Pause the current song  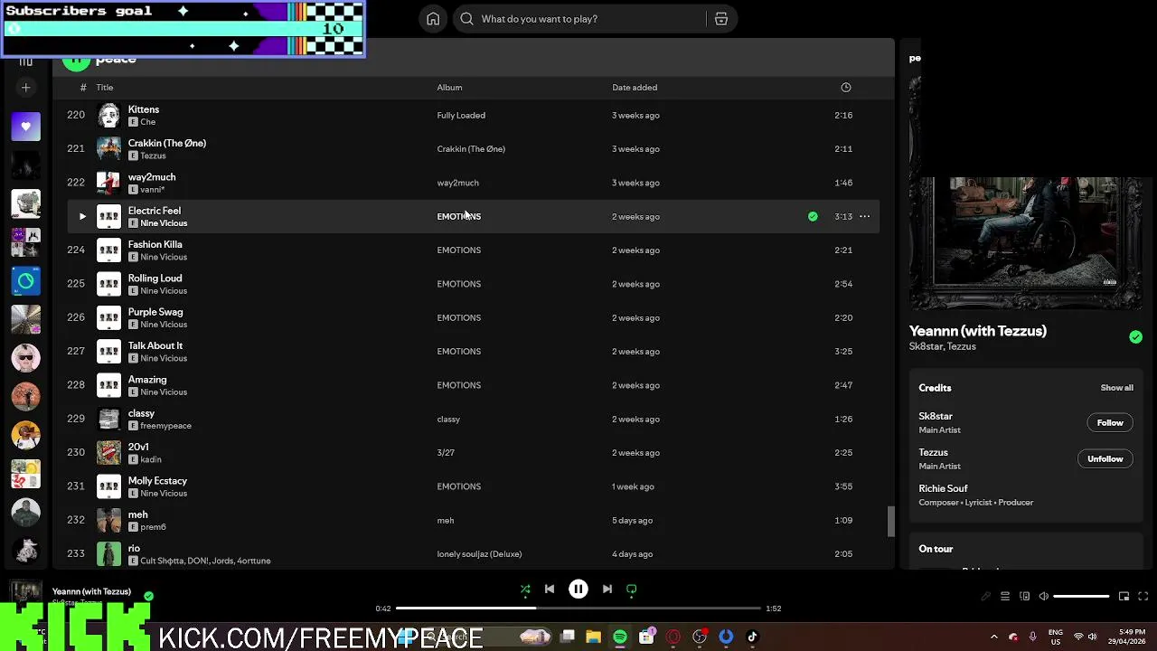coord(578,590)
